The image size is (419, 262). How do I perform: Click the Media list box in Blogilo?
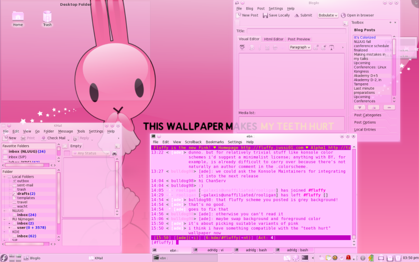[x=292, y=124]
